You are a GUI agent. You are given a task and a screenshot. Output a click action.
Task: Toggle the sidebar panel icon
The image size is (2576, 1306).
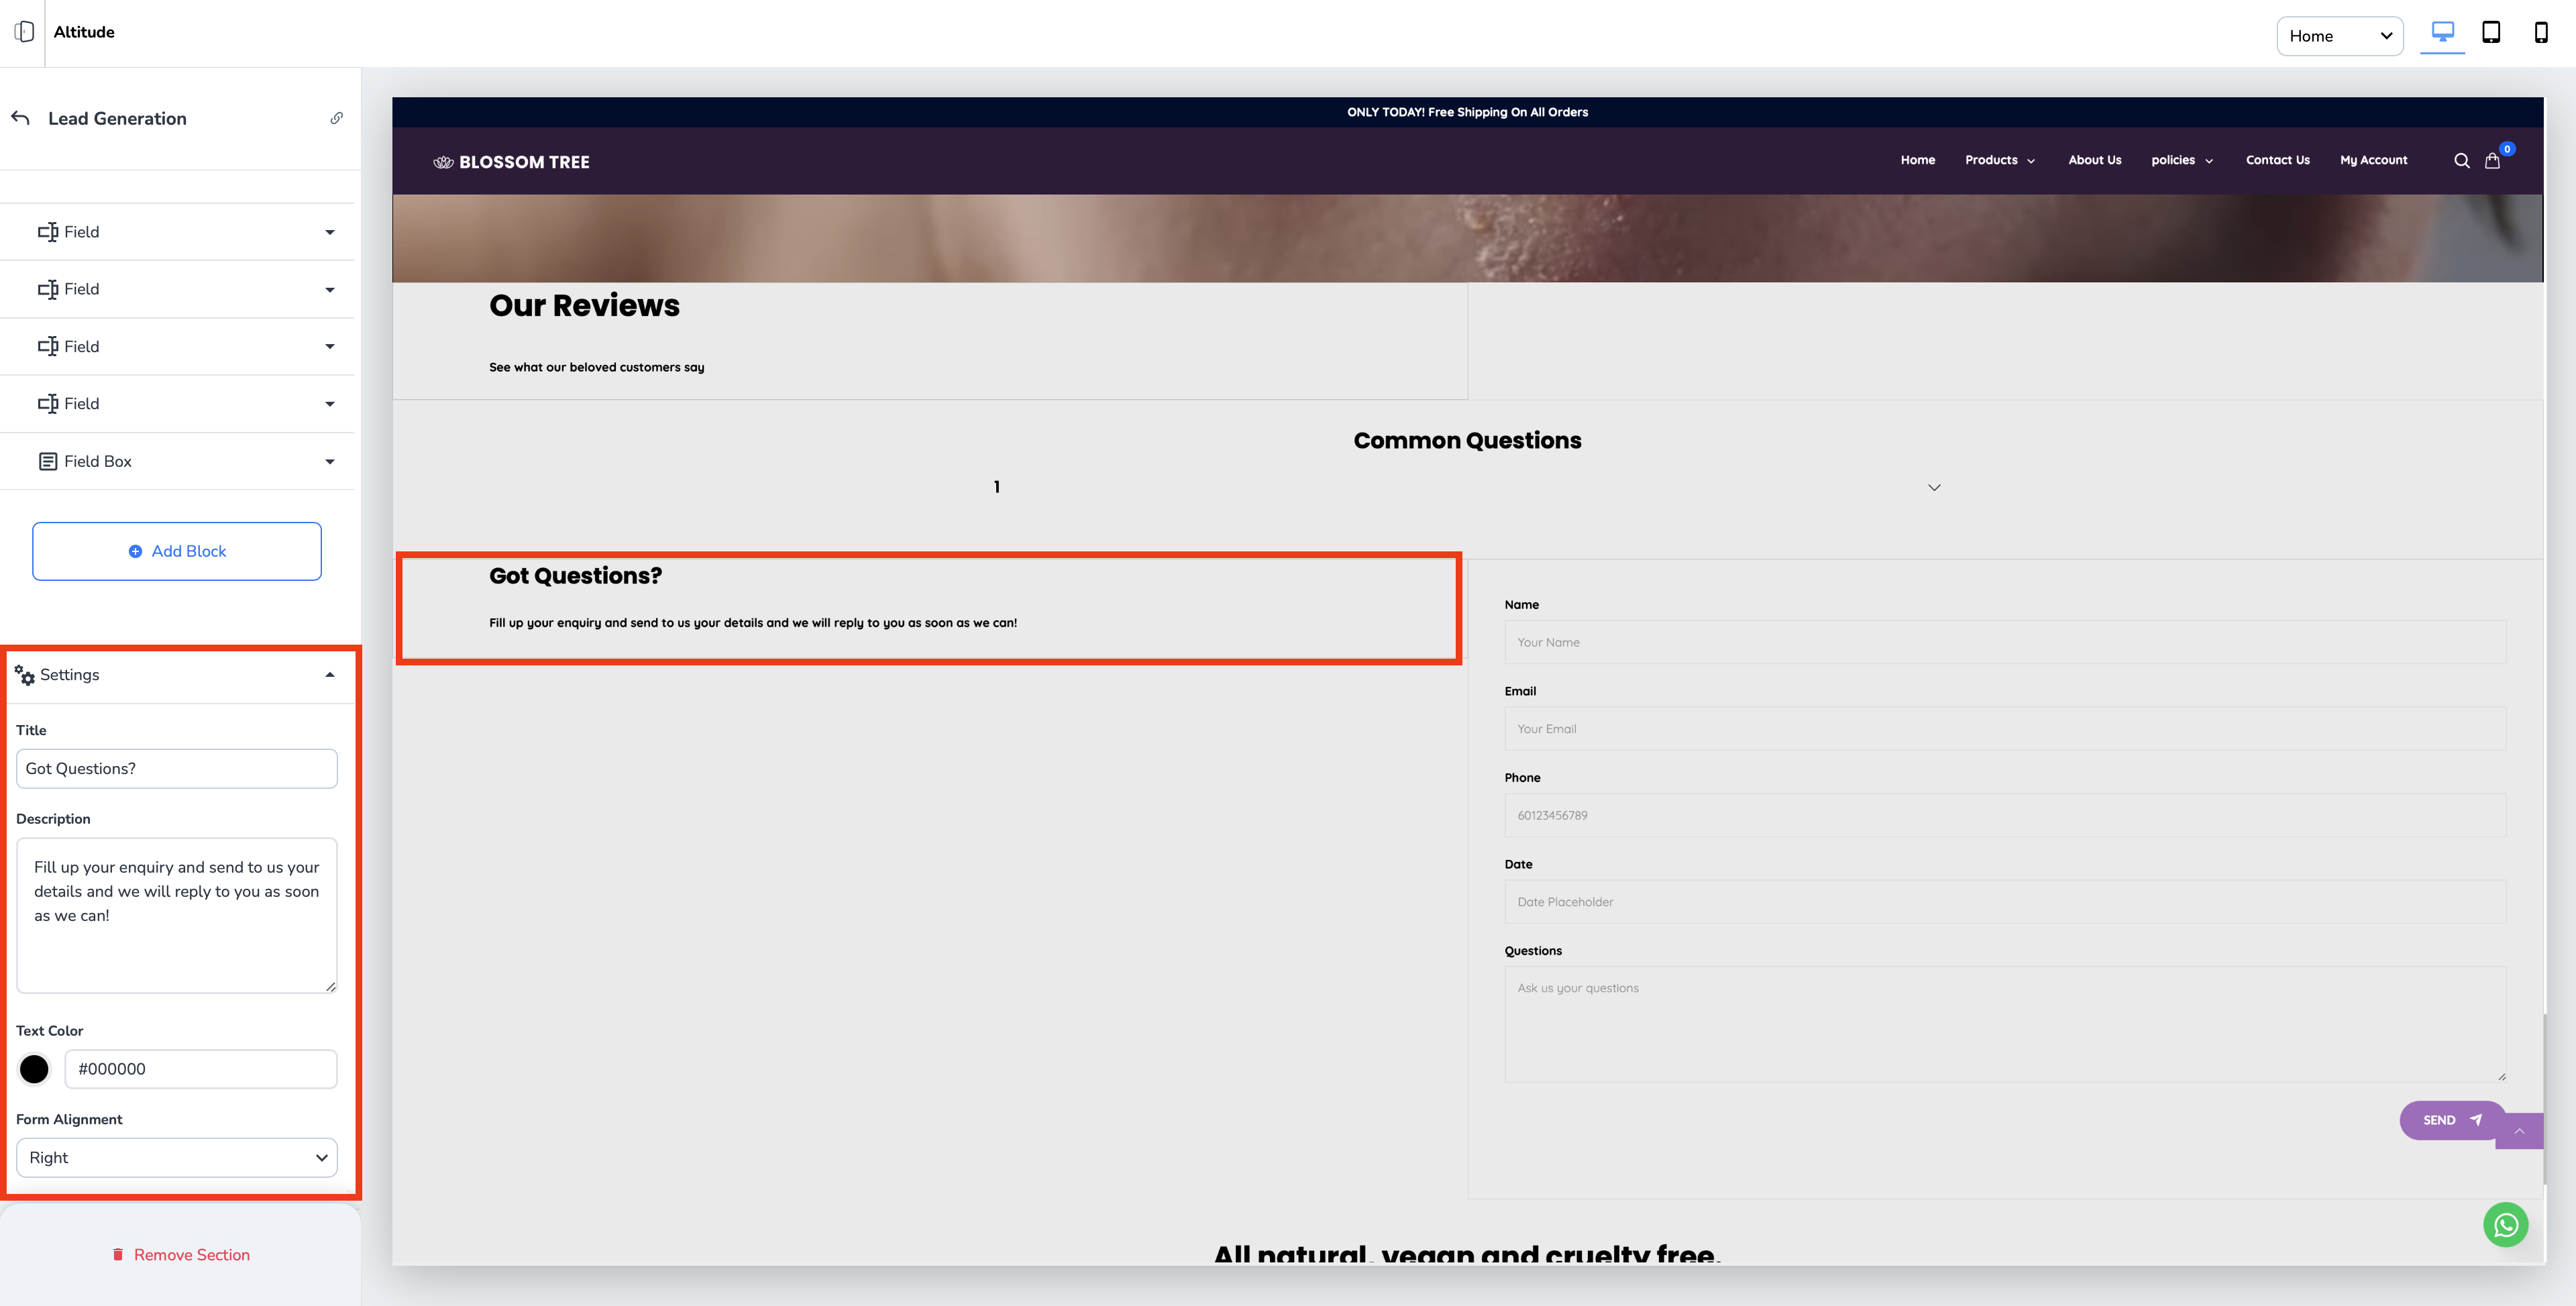pos(24,32)
